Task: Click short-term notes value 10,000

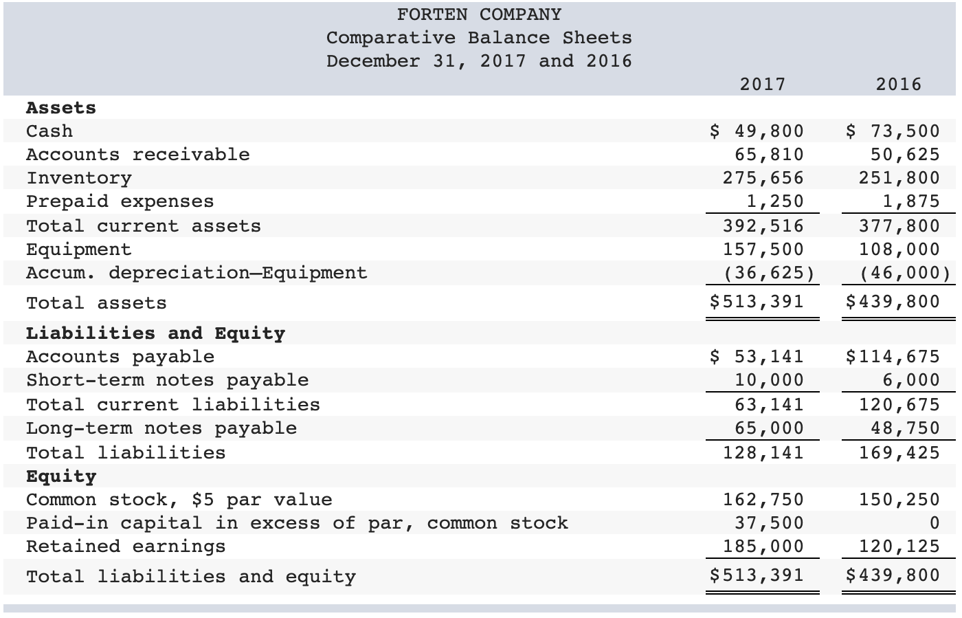Action: click(x=769, y=379)
